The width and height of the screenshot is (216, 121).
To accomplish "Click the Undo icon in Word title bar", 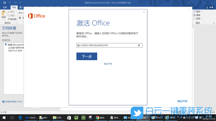I will tap(9, 2).
